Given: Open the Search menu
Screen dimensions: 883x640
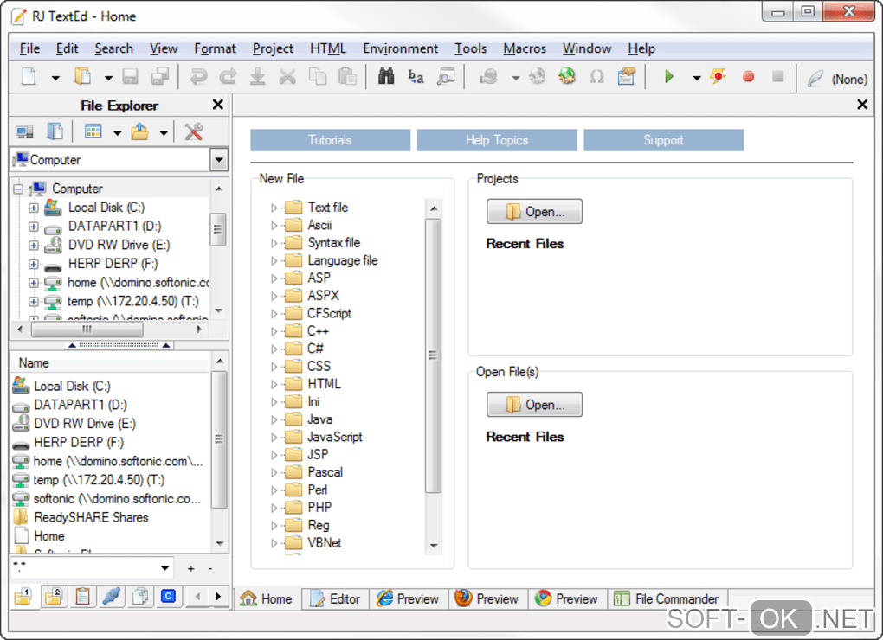Looking at the screenshot, I should click(x=113, y=49).
